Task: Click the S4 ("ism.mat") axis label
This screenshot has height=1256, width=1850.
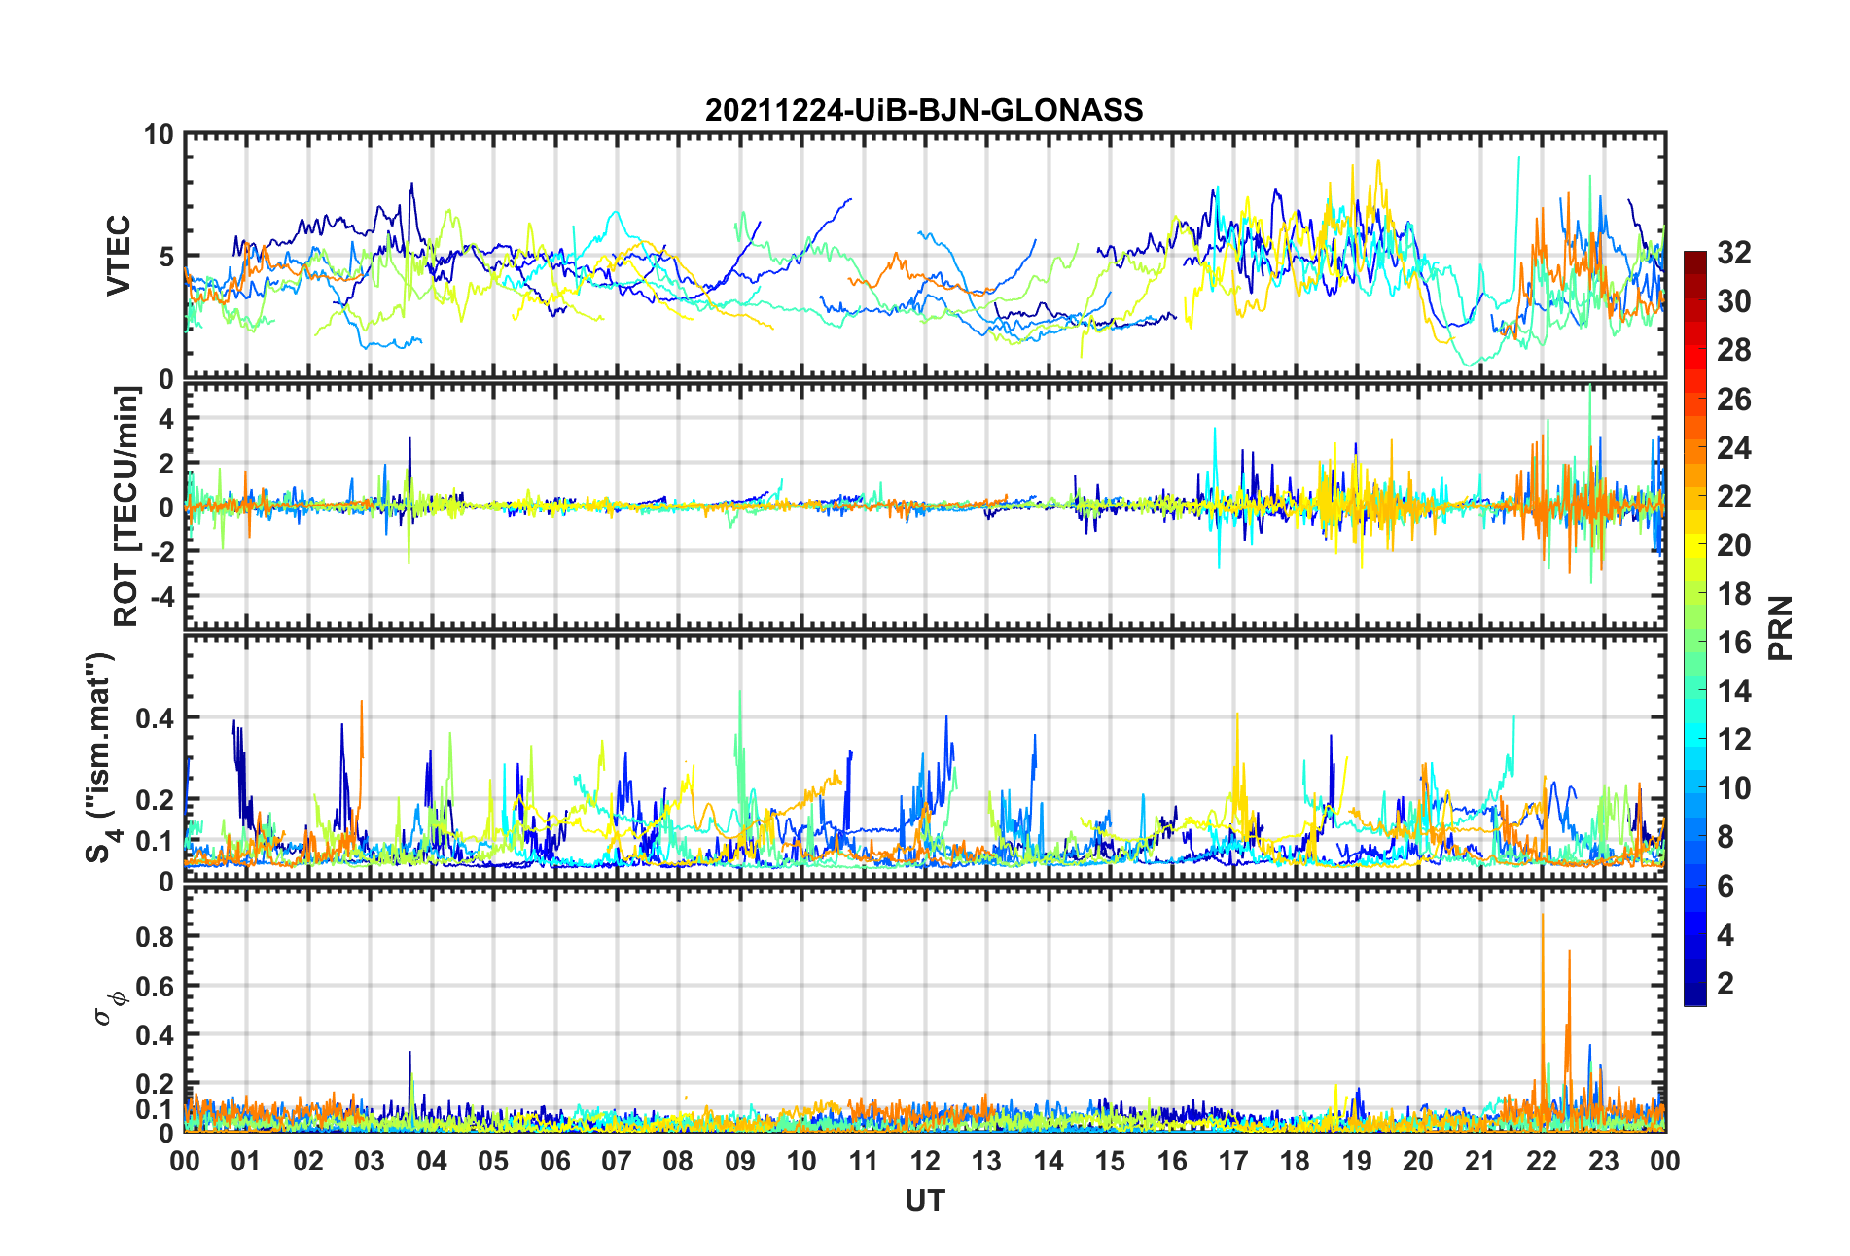Action: [x=100, y=758]
